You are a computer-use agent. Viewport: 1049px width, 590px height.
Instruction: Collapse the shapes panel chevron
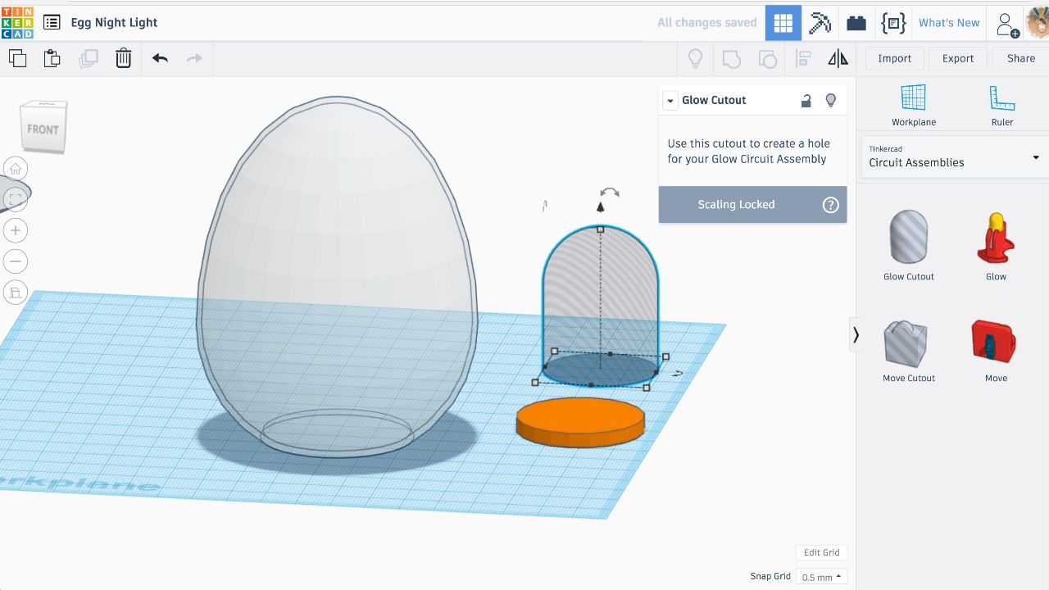pos(856,334)
